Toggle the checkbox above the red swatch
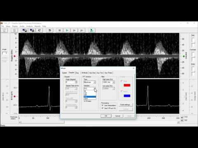This screenshot has height=148, width=198. tap(122, 81)
